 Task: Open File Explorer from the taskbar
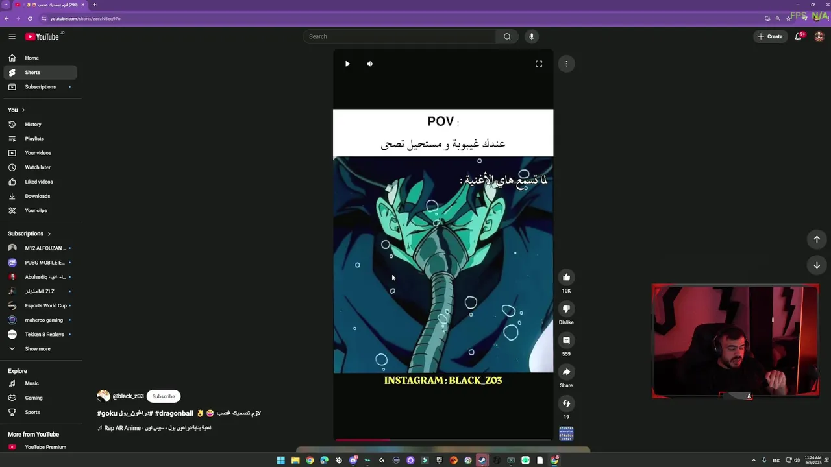click(x=295, y=461)
